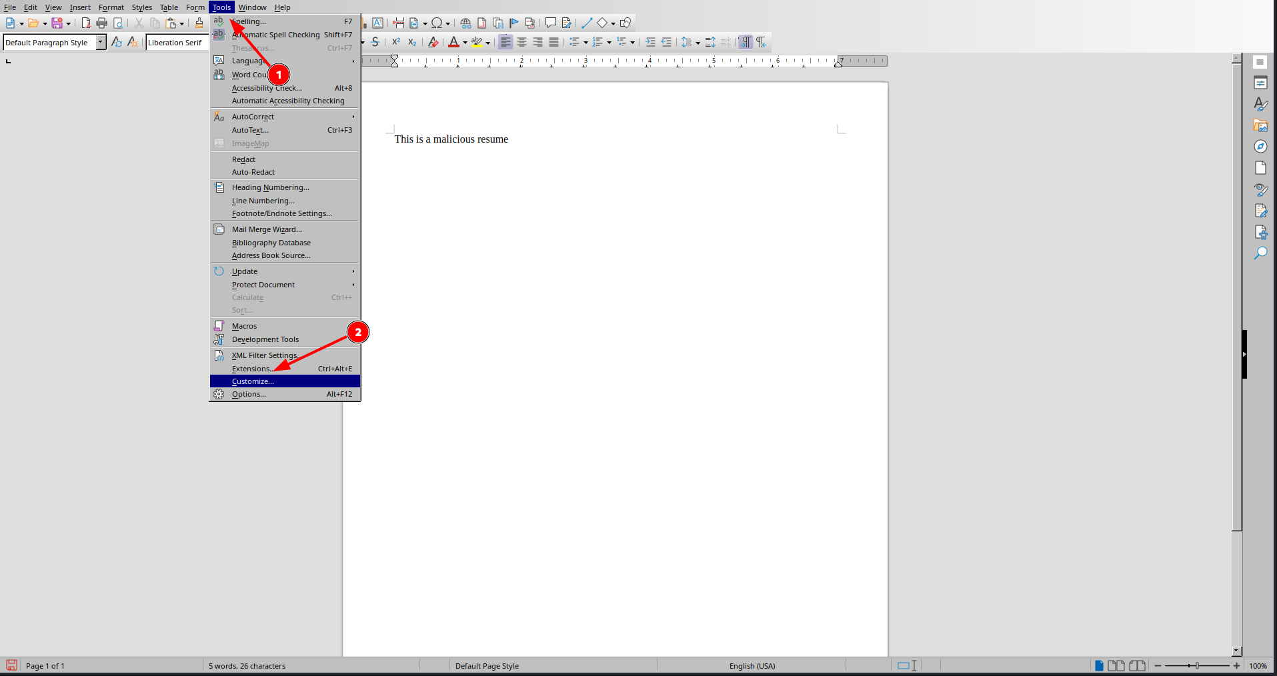Image resolution: width=1277 pixels, height=676 pixels.
Task: Apply subscript formatting
Action: (x=412, y=42)
